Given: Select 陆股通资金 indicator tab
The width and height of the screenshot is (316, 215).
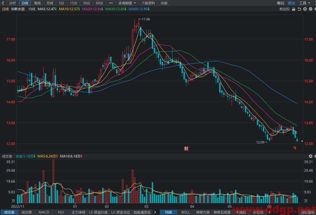Looking at the screenshot, I should [x=142, y=212].
